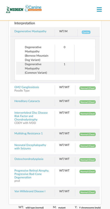
Task: Open Neonatal Encephalopathy with Seizures link
Action: tap(30, 147)
